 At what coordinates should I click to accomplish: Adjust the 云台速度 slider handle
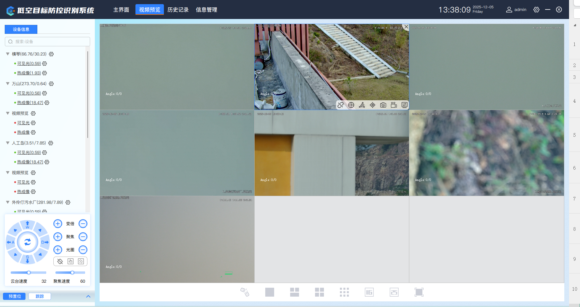[29, 273]
